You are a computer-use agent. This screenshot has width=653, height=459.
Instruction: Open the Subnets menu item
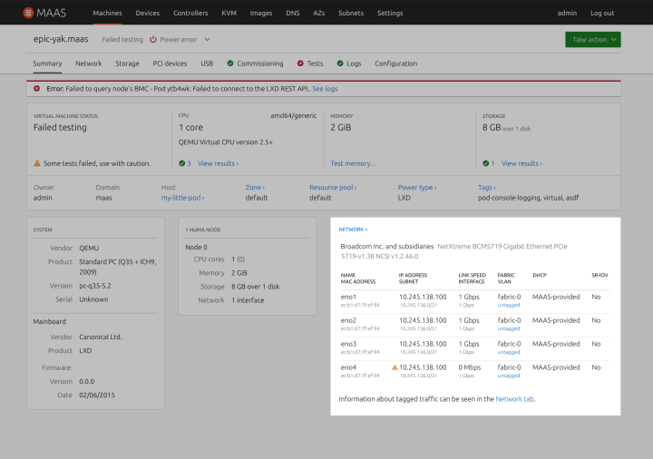[351, 13]
